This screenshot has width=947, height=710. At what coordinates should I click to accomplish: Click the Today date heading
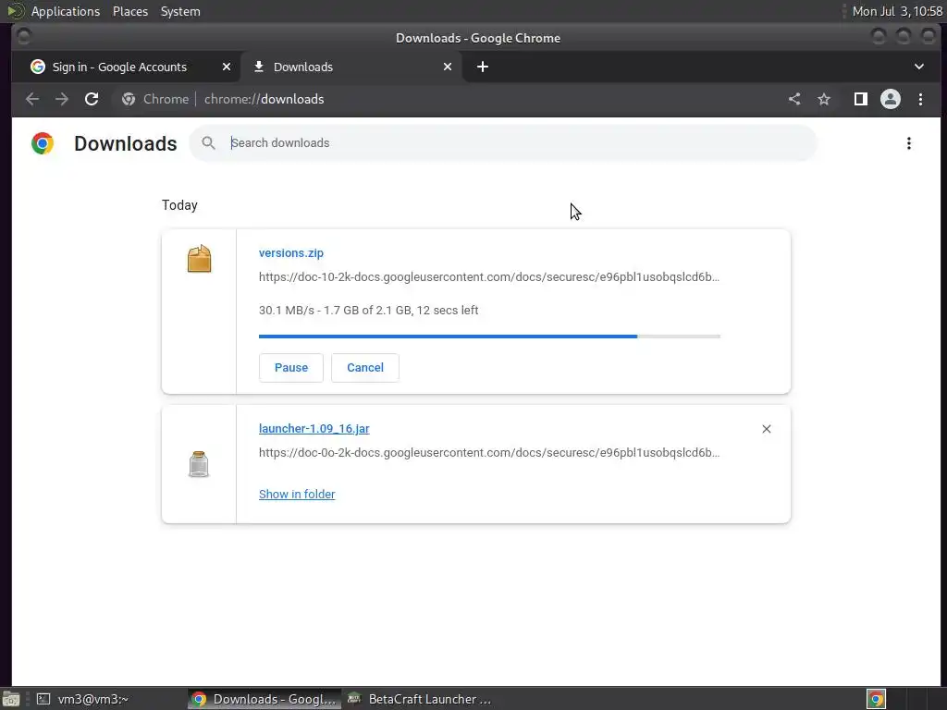(180, 205)
